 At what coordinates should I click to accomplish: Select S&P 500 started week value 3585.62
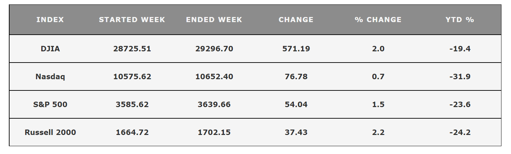point(132,104)
